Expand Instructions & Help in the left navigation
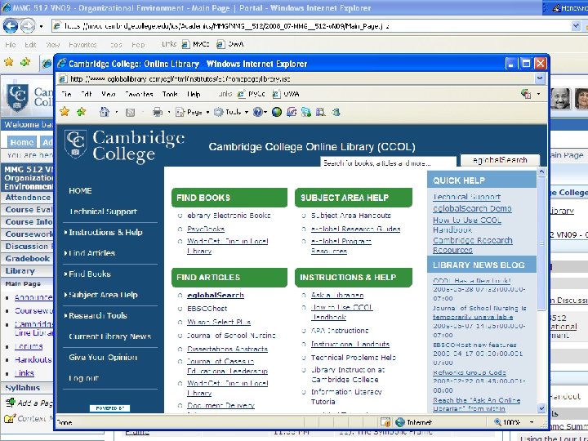 tap(104, 232)
